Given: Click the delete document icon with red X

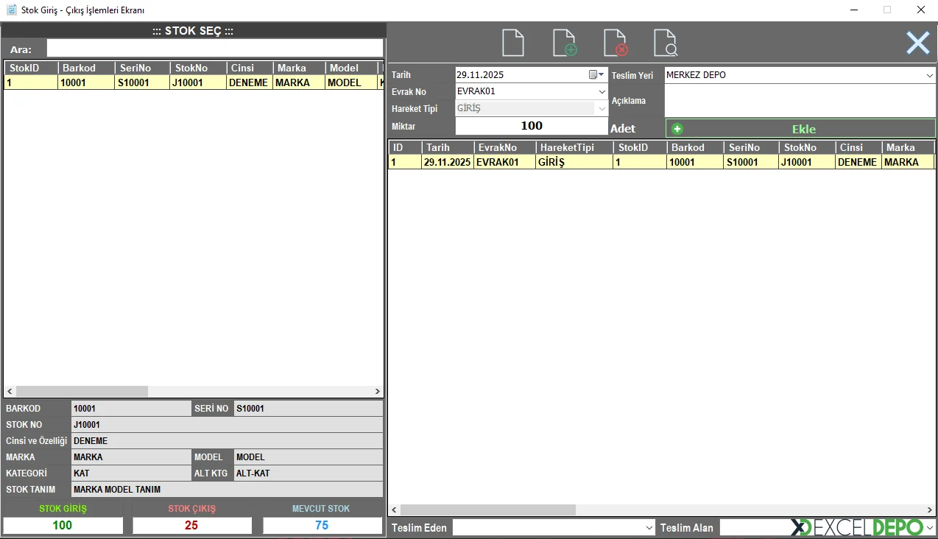Looking at the screenshot, I should point(615,43).
